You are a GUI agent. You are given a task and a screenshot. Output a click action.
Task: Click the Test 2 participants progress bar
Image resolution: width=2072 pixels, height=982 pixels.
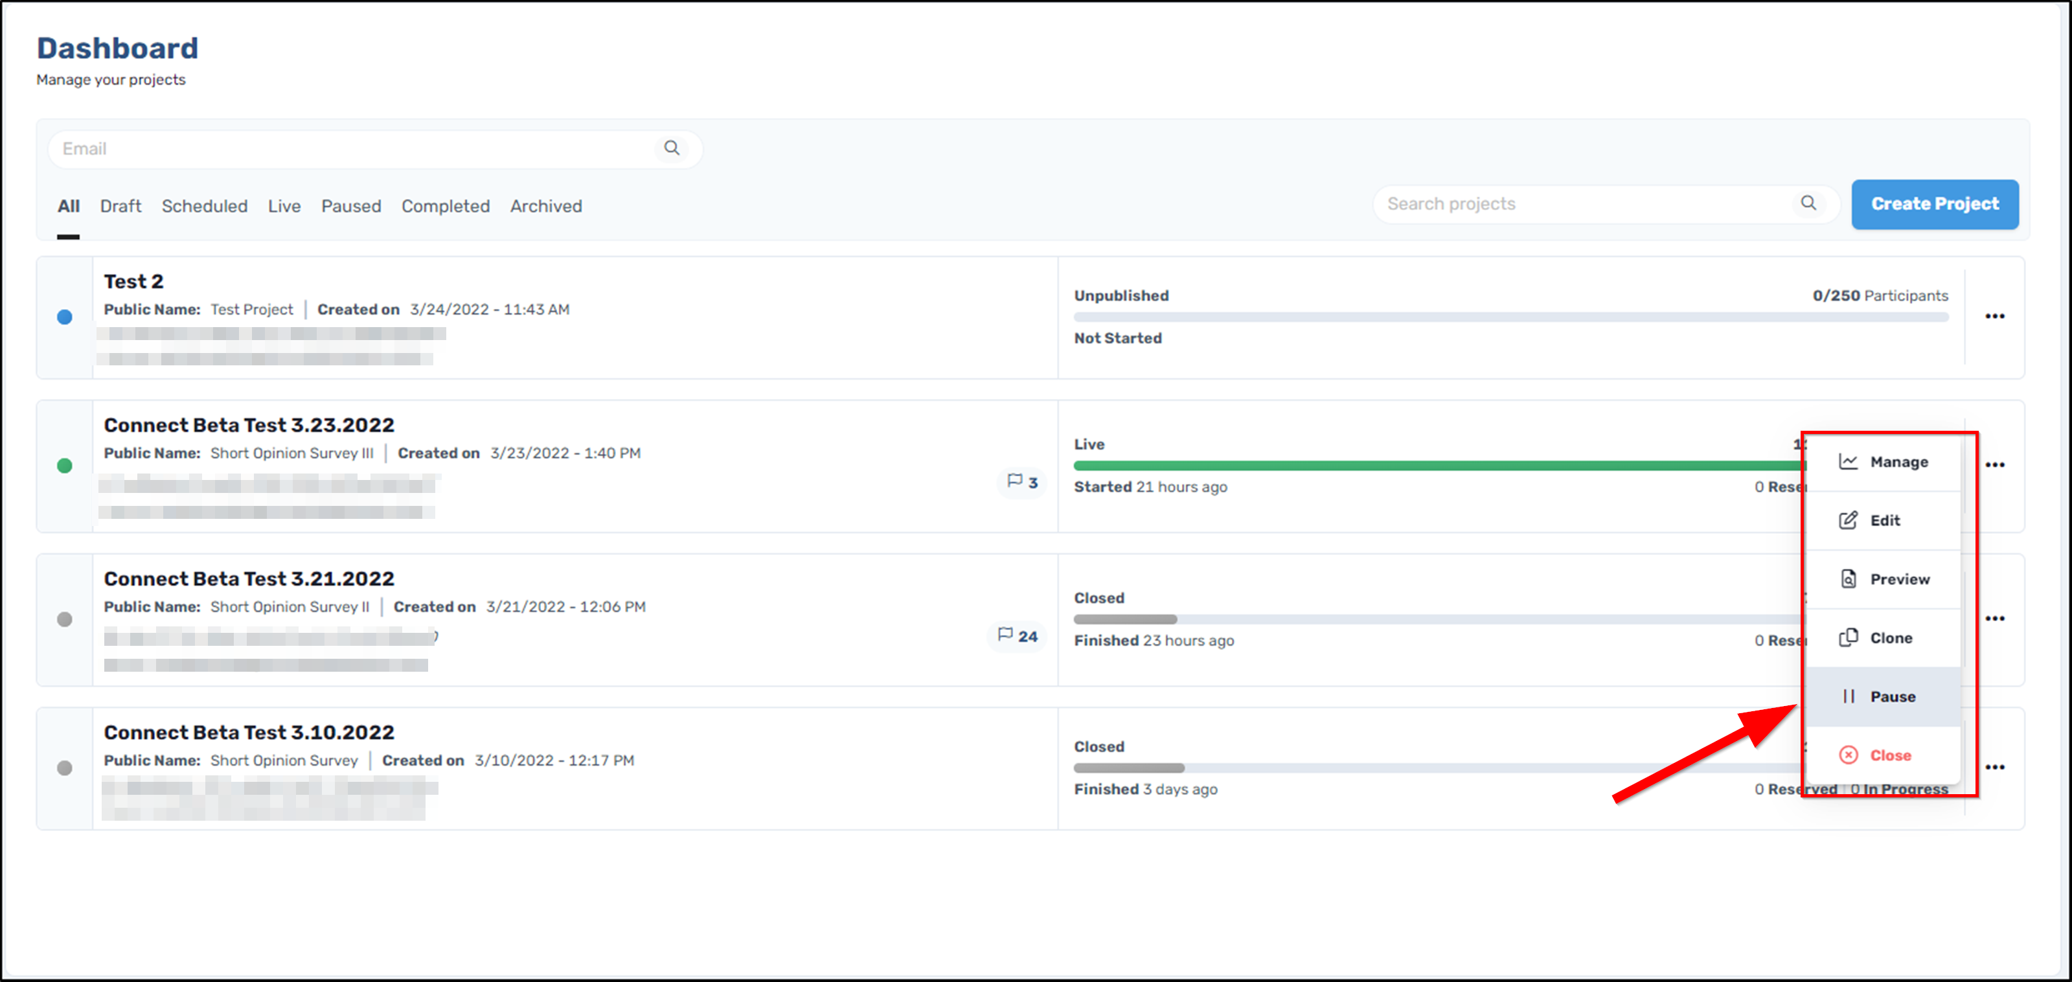1510,317
